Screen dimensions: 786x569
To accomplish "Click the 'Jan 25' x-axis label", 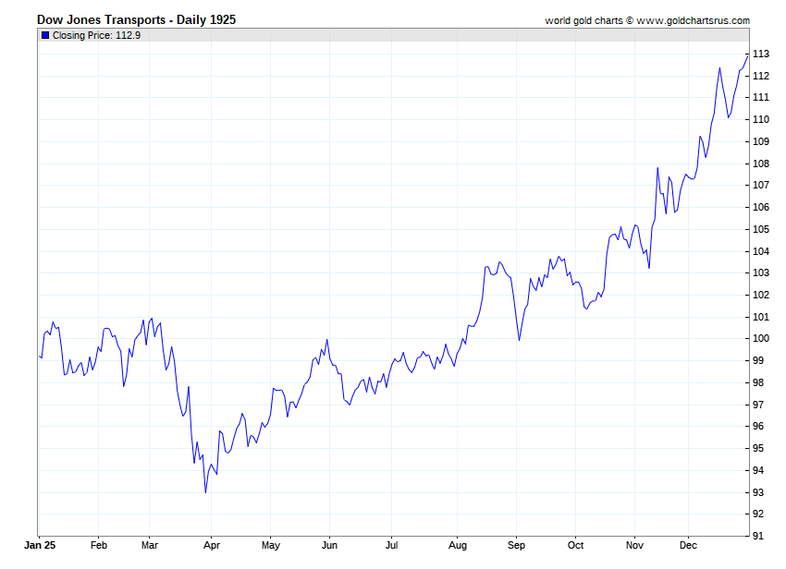I will coord(40,545).
